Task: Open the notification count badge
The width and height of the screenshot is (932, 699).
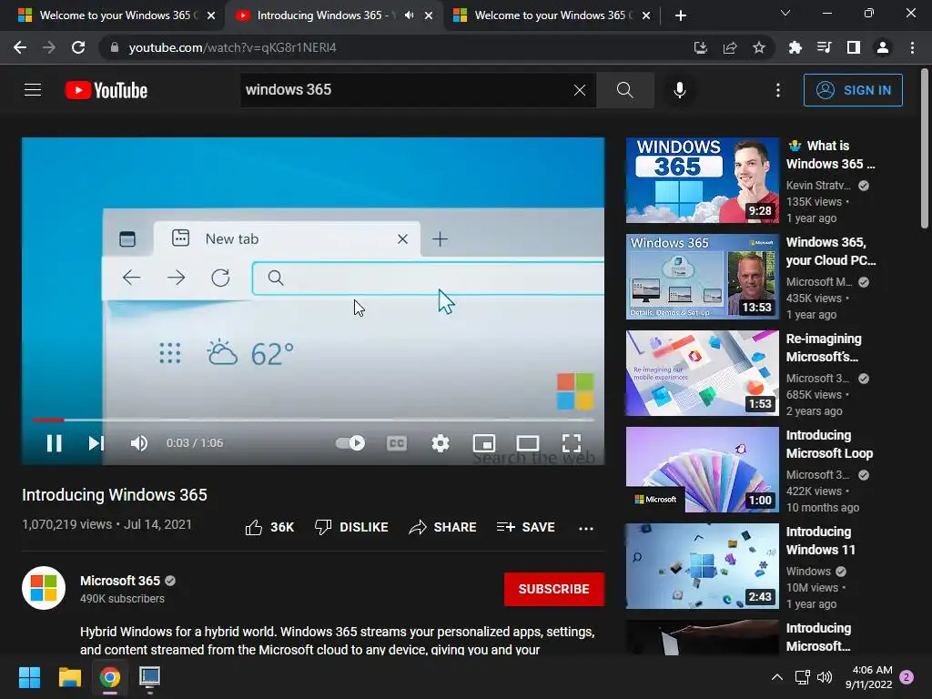Action: 907,676
